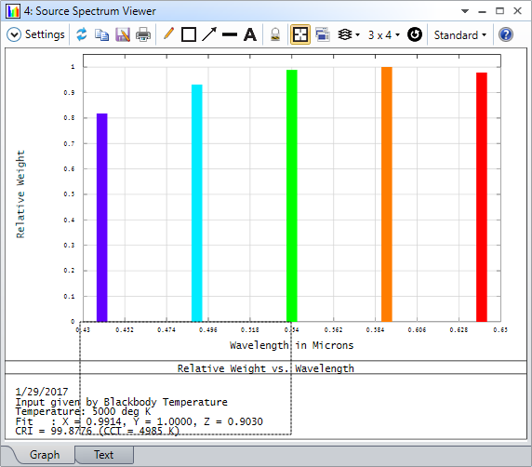Click the window clone icon

pos(323,34)
